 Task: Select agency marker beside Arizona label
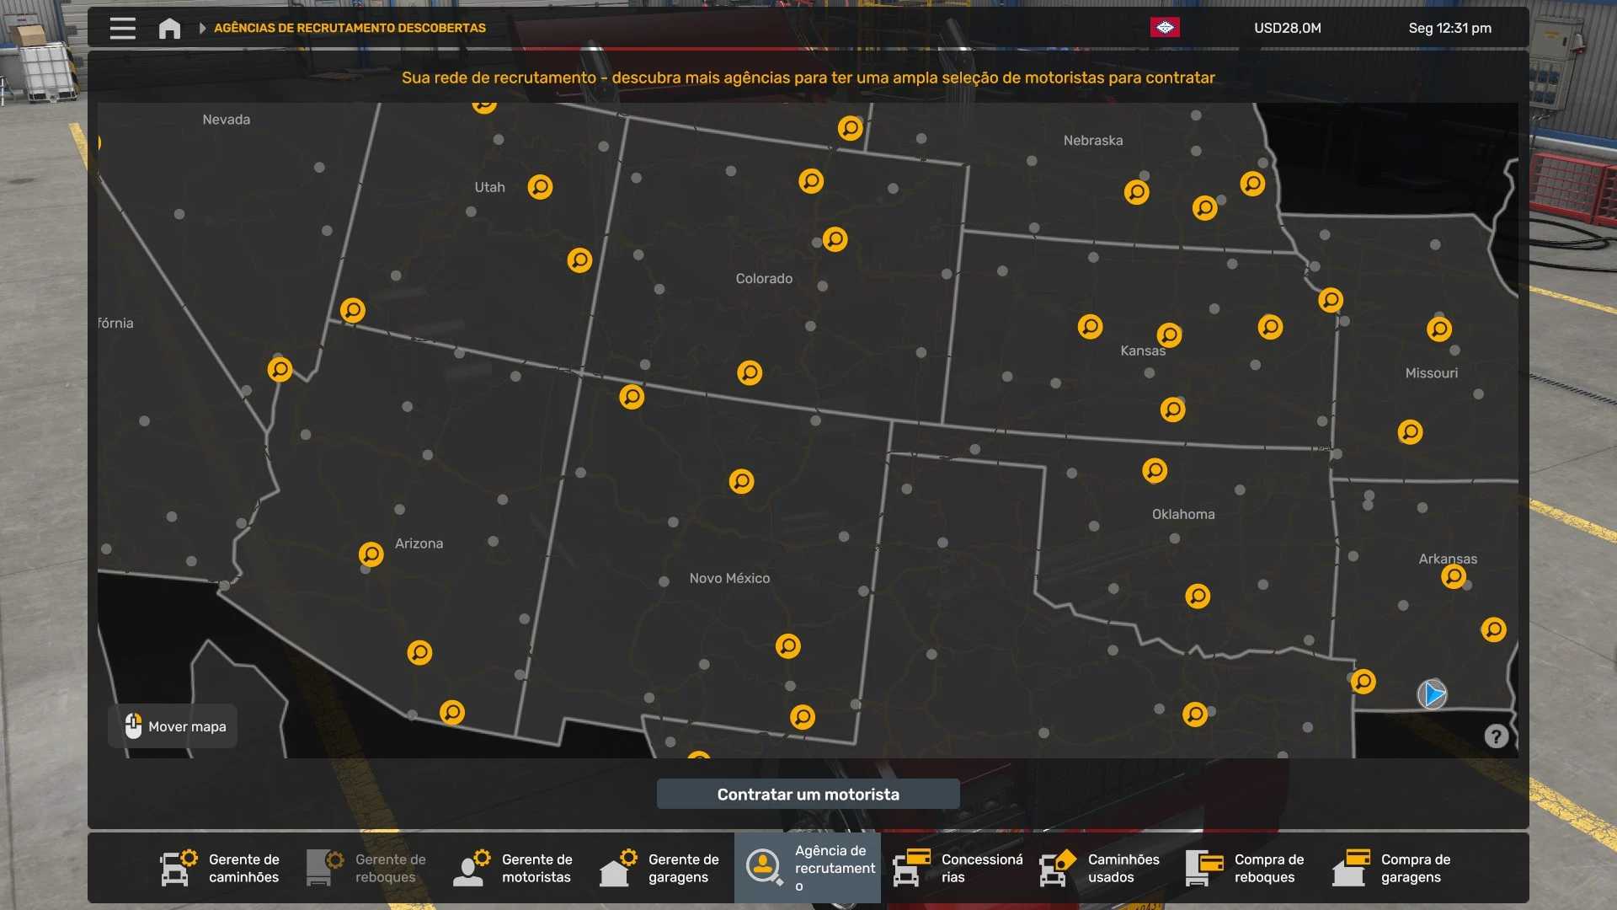[x=371, y=554]
